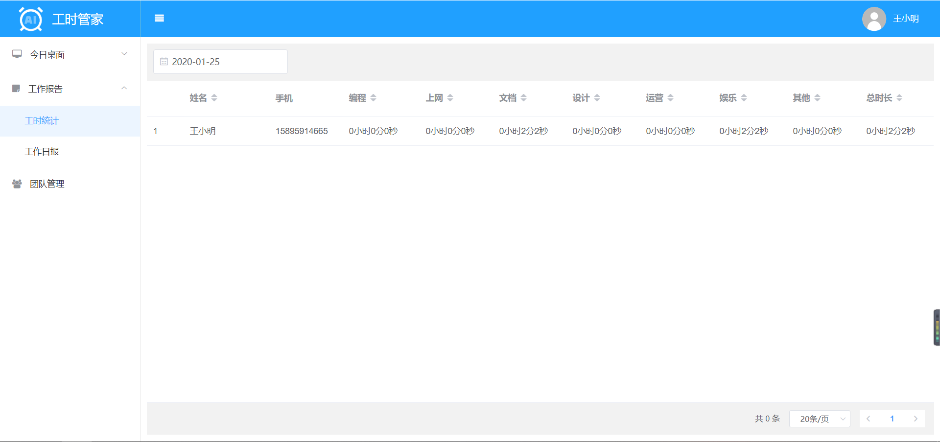This screenshot has height=442, width=940.
Task: Collapse the 工作报告 submenu chevron
Action: (x=124, y=88)
